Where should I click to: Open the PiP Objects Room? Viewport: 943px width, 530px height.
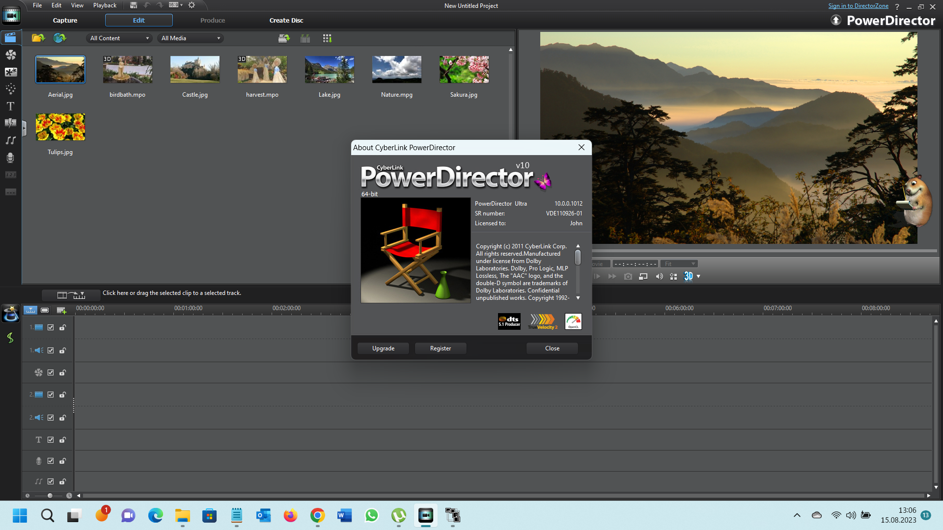[x=10, y=72]
